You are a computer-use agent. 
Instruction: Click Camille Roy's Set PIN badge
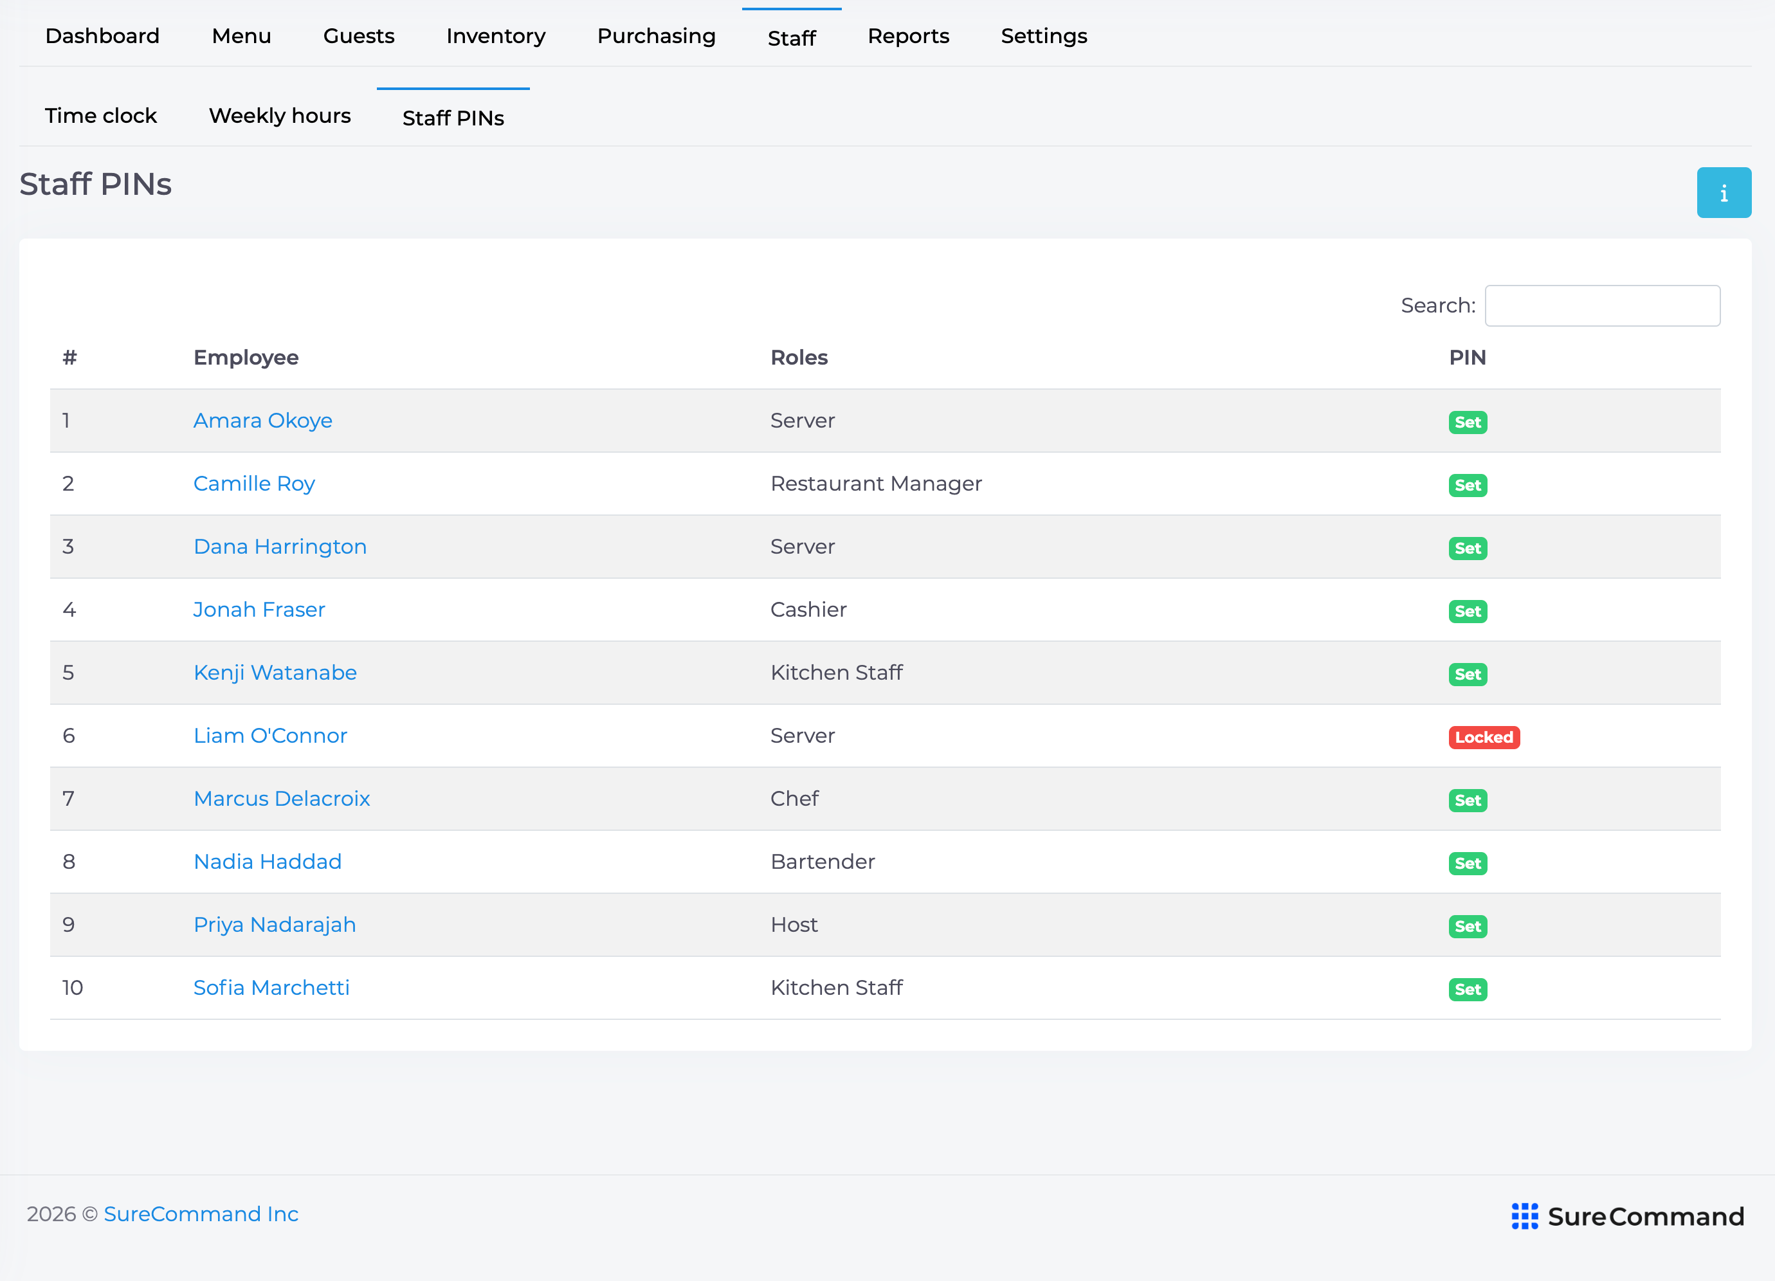[x=1468, y=485]
